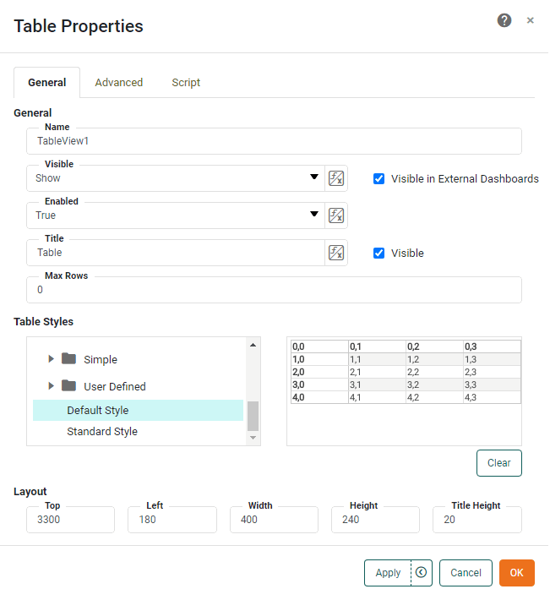Viewport: 550px width, 600px height.
Task: Click the Apply button
Action: [389, 573]
